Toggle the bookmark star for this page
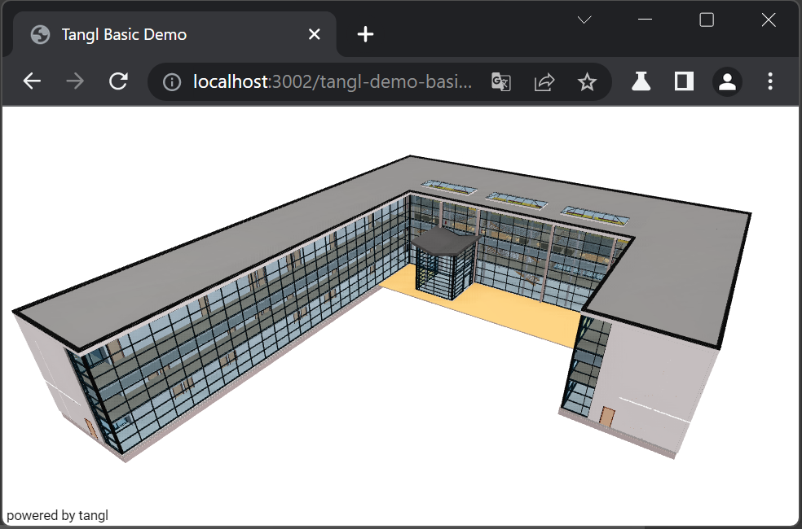The height and width of the screenshot is (529, 802). 587,81
